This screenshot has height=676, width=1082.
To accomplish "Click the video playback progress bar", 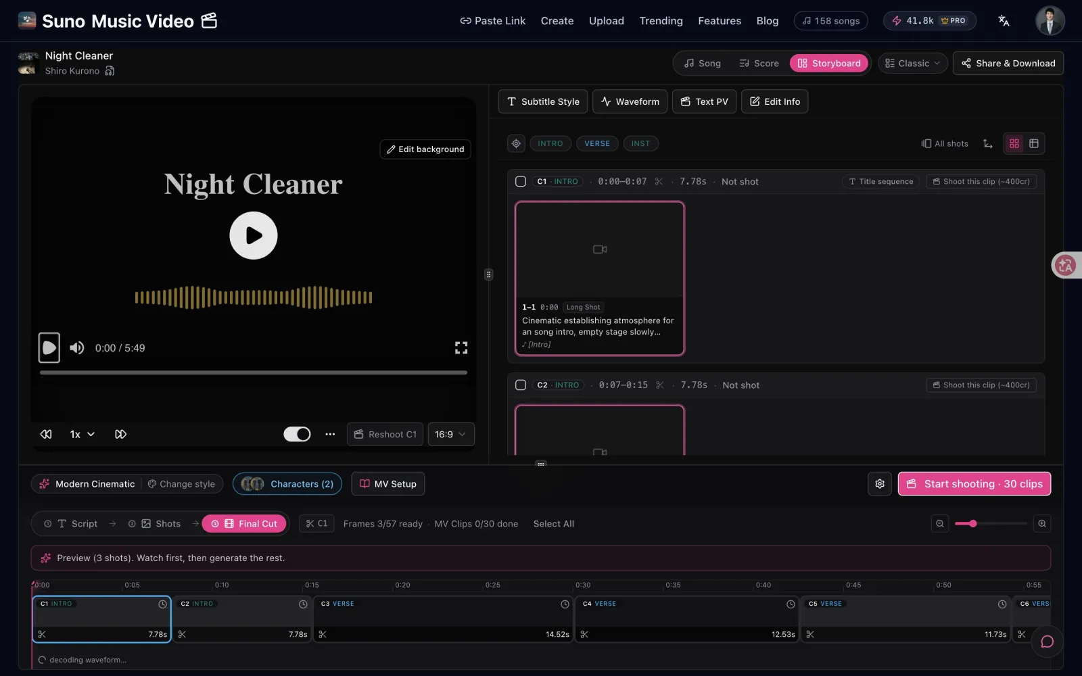I will coord(254,372).
